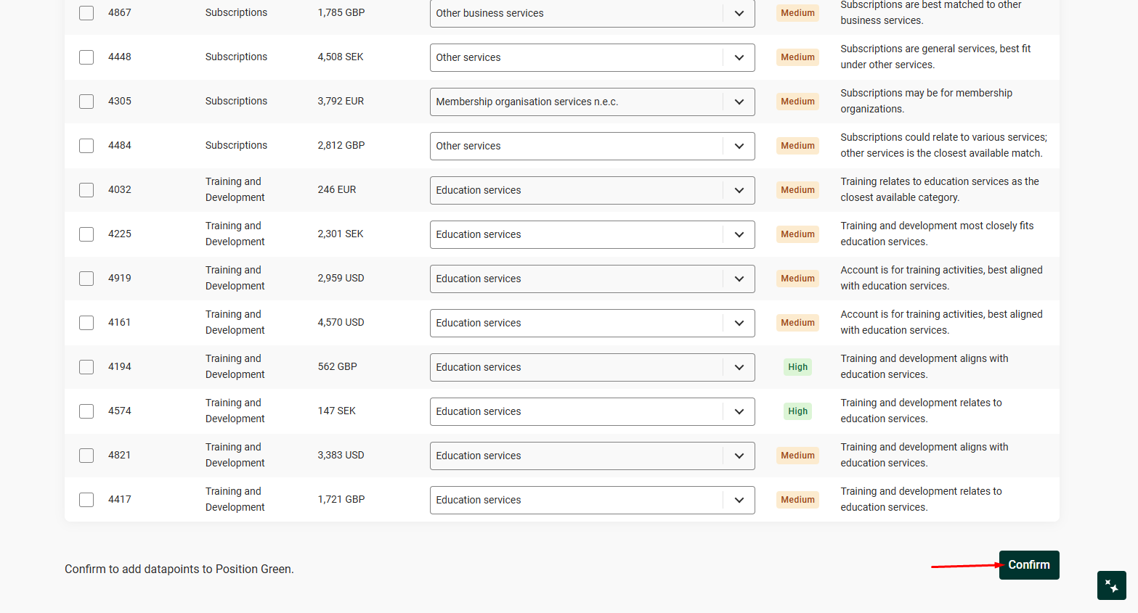Open the Education services dropdown for account 4225
The width and height of the screenshot is (1138, 613).
592,235
